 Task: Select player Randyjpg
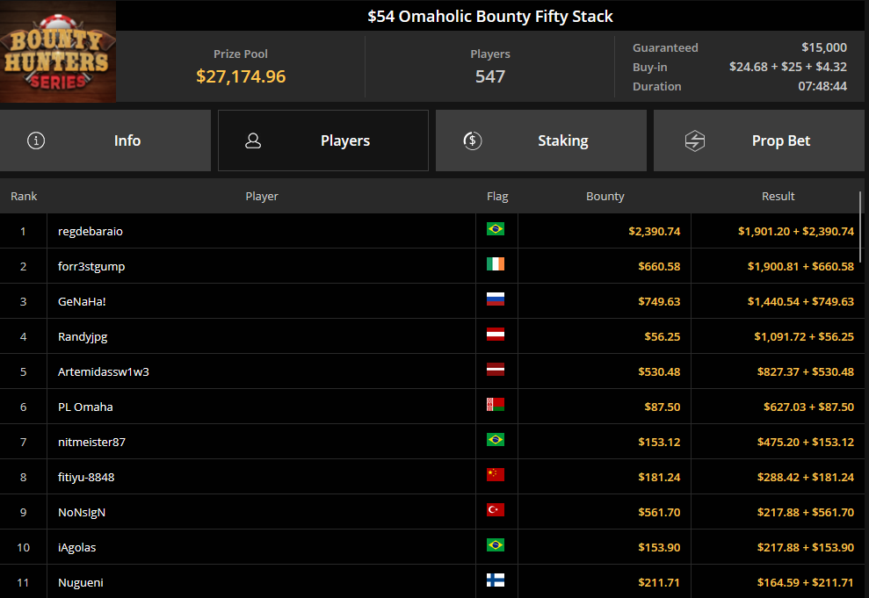(83, 336)
